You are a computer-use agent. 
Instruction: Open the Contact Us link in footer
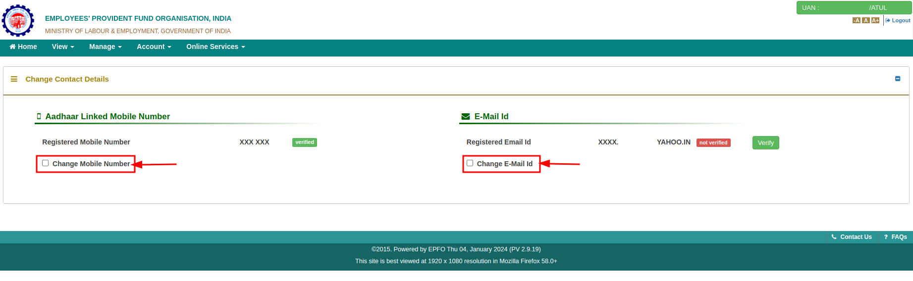click(852, 237)
